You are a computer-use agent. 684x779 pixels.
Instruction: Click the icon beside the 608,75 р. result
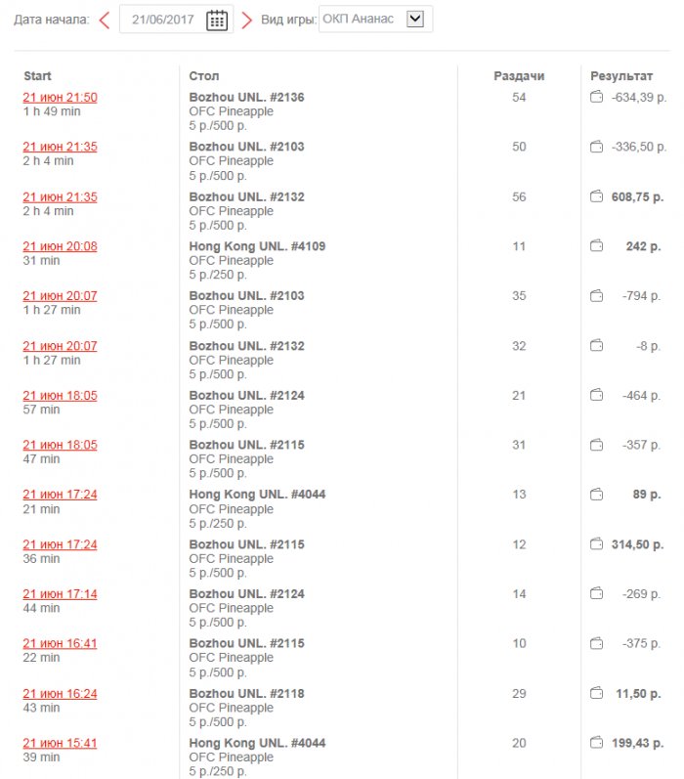596,197
